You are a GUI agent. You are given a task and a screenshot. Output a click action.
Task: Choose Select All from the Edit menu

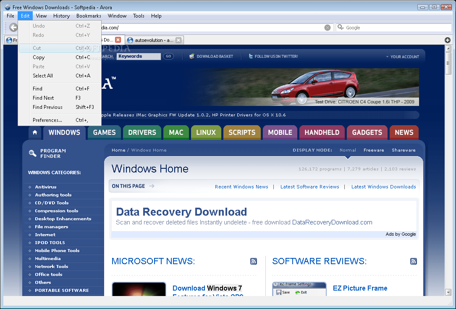click(x=60, y=76)
